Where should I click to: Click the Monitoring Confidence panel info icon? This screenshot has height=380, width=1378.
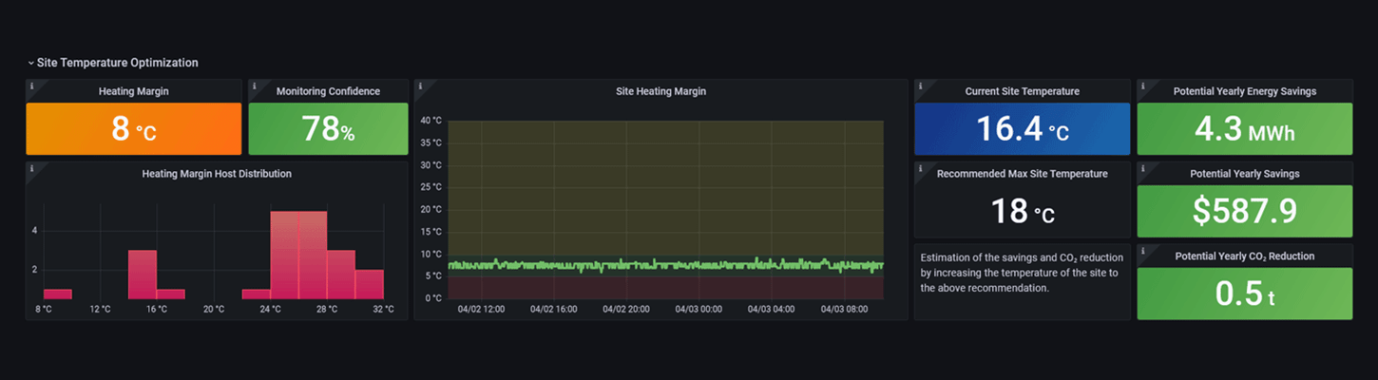(254, 85)
